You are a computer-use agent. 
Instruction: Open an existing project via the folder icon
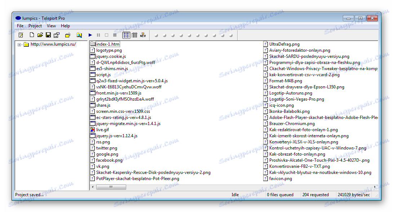[x=40, y=35]
